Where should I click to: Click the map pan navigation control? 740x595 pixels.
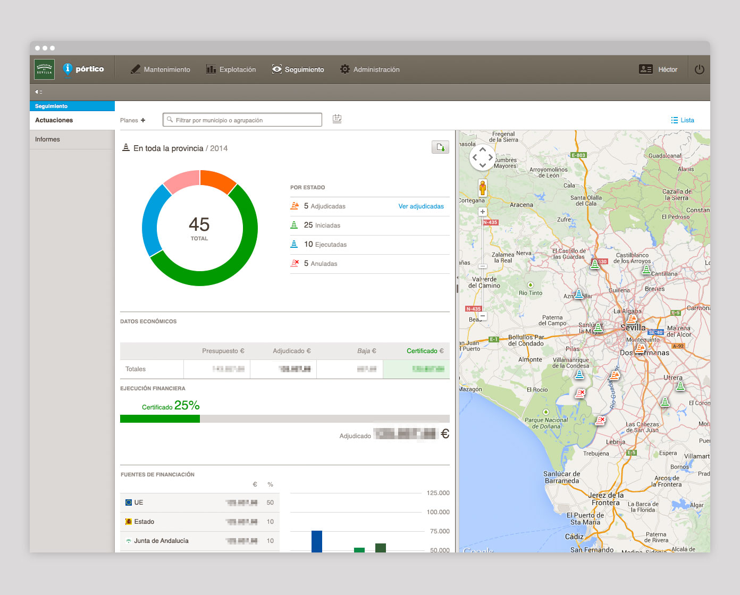point(482,157)
